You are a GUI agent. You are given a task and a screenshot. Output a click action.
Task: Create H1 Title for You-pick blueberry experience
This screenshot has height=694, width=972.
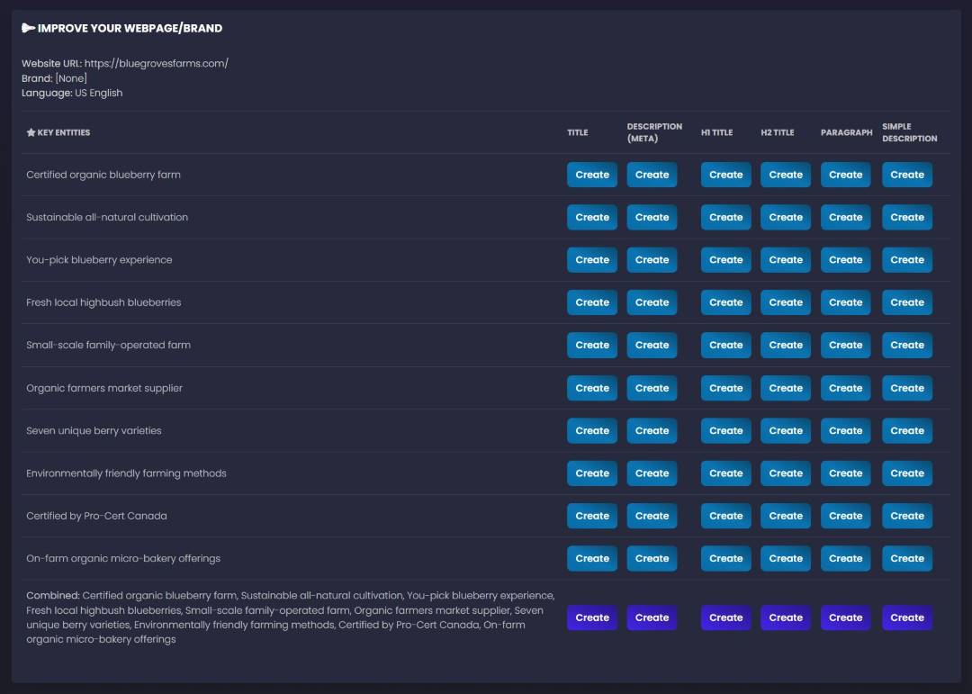tap(725, 260)
